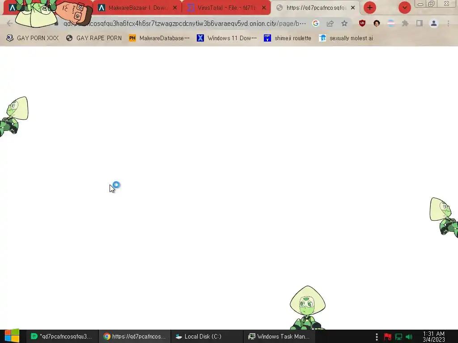
Task: Switch to the VirusTotal tab
Action: 226,8
